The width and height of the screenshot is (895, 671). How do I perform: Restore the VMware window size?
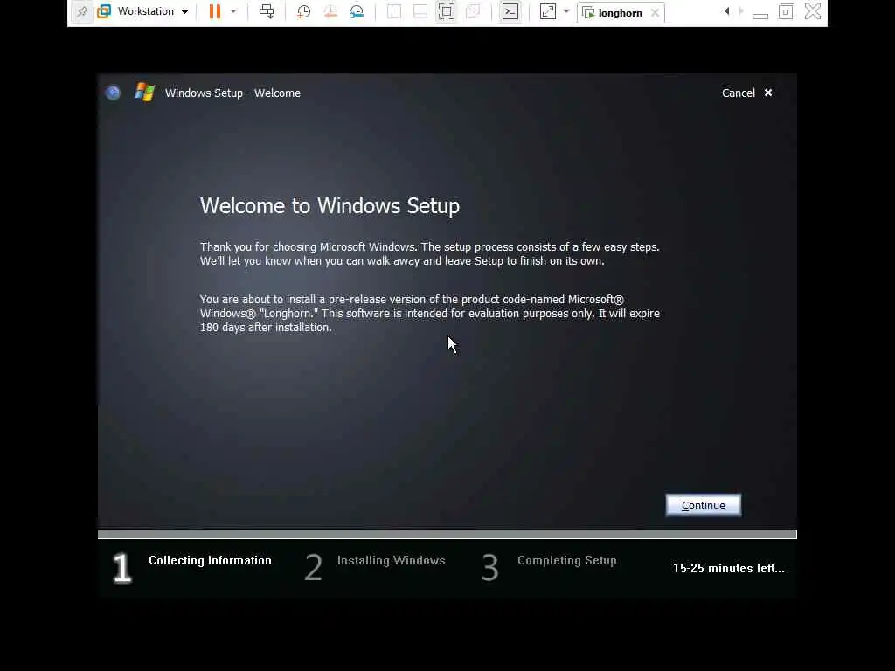click(787, 11)
